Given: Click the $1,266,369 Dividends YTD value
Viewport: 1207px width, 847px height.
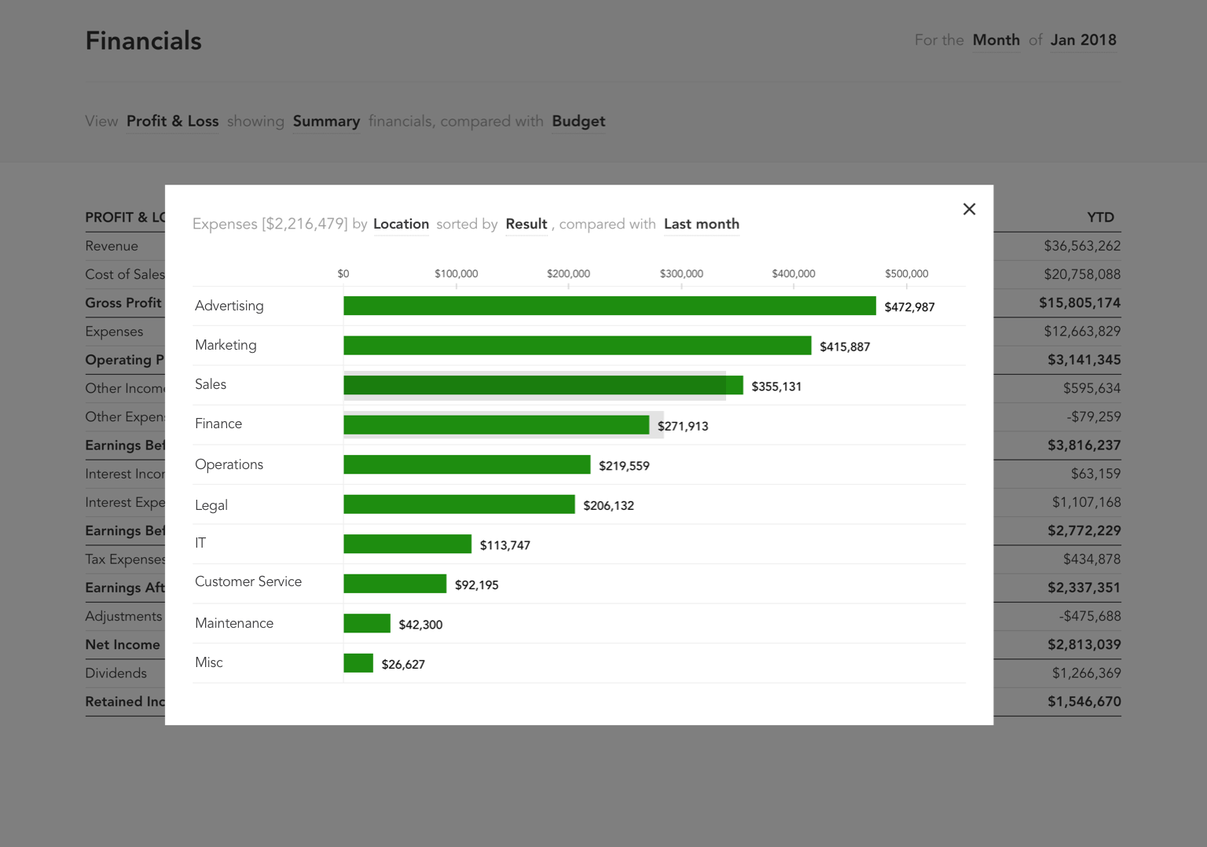Looking at the screenshot, I should (x=1086, y=673).
